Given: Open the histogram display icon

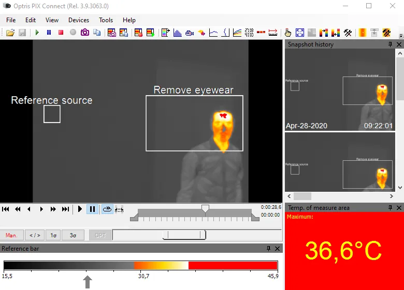Looking at the screenshot, I should (178, 33).
